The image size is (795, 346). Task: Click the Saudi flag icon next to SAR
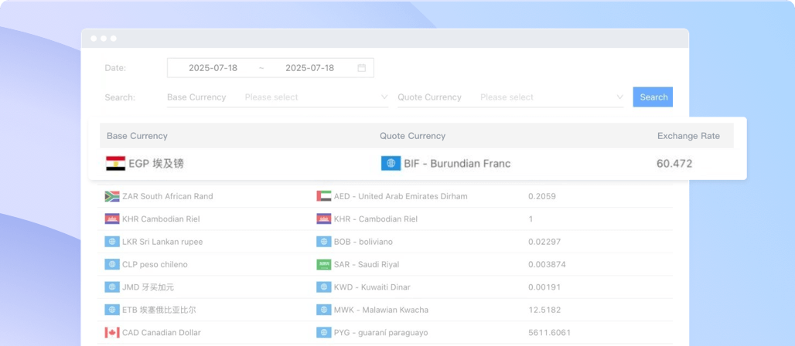(324, 264)
